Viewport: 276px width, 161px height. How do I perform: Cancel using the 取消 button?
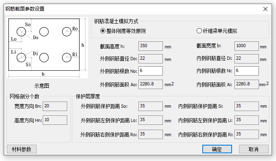pos(254,149)
